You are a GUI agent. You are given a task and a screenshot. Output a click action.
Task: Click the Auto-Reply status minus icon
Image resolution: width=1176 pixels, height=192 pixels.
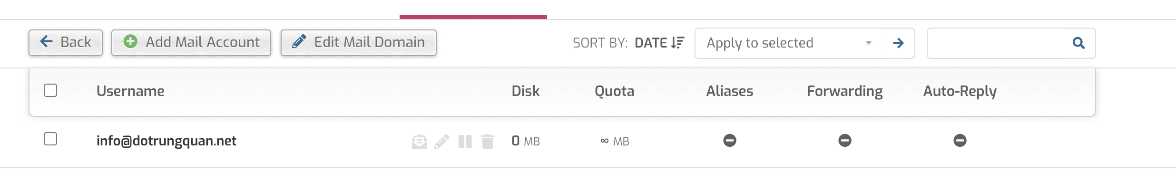pyautogui.click(x=960, y=140)
